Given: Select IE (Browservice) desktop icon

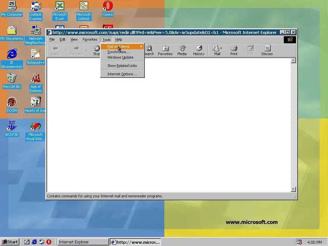Looking at the screenshot, I should pos(12,59).
